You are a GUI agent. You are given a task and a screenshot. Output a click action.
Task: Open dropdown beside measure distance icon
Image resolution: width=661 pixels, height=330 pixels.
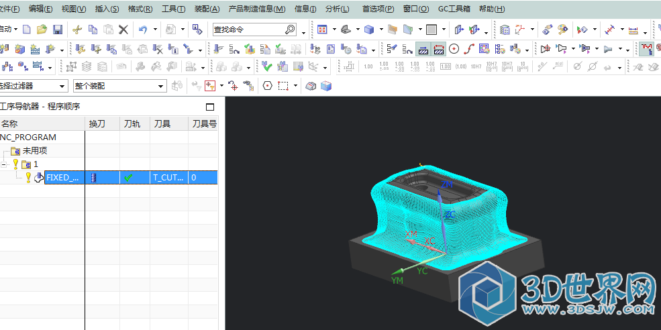click(x=621, y=30)
